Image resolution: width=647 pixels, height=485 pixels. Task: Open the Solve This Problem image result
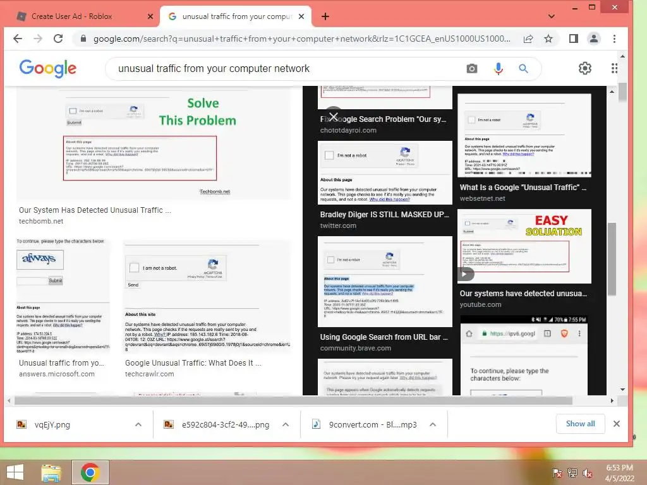pyautogui.click(x=154, y=143)
